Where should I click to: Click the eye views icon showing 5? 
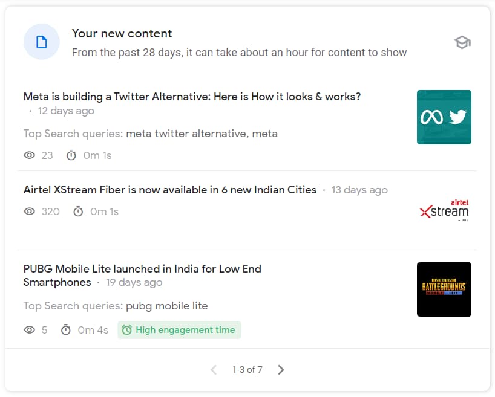30,330
